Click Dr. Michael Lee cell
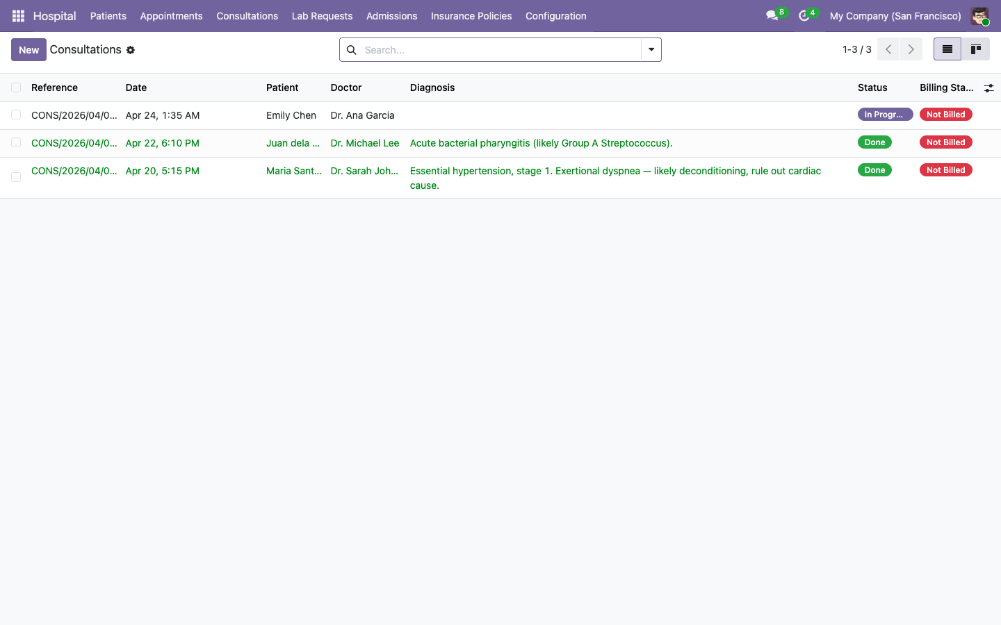The image size is (1001, 625). coord(365,143)
